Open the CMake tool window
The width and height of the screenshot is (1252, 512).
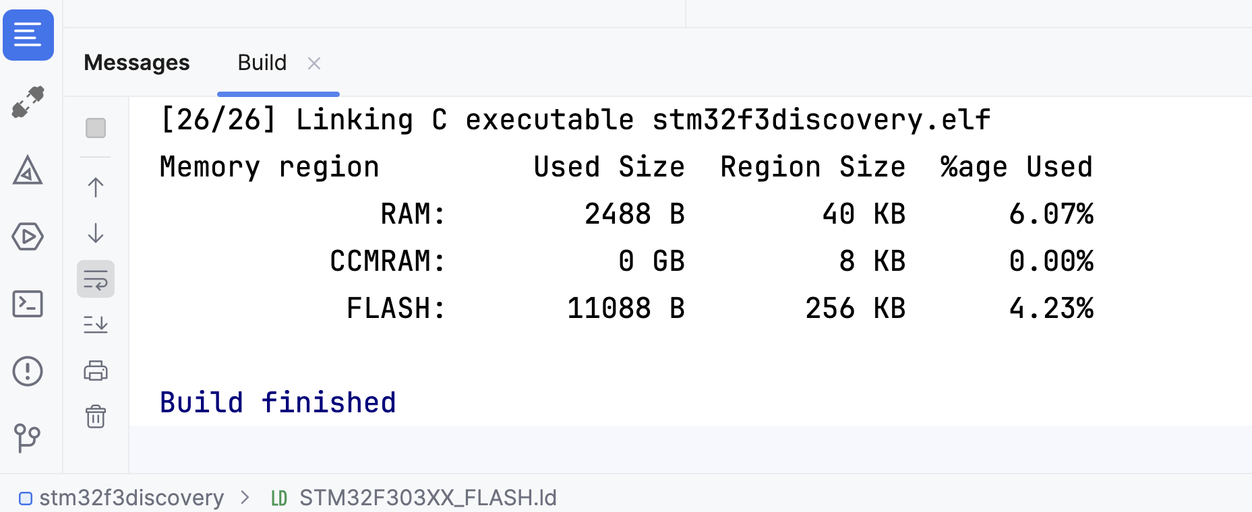click(x=28, y=172)
